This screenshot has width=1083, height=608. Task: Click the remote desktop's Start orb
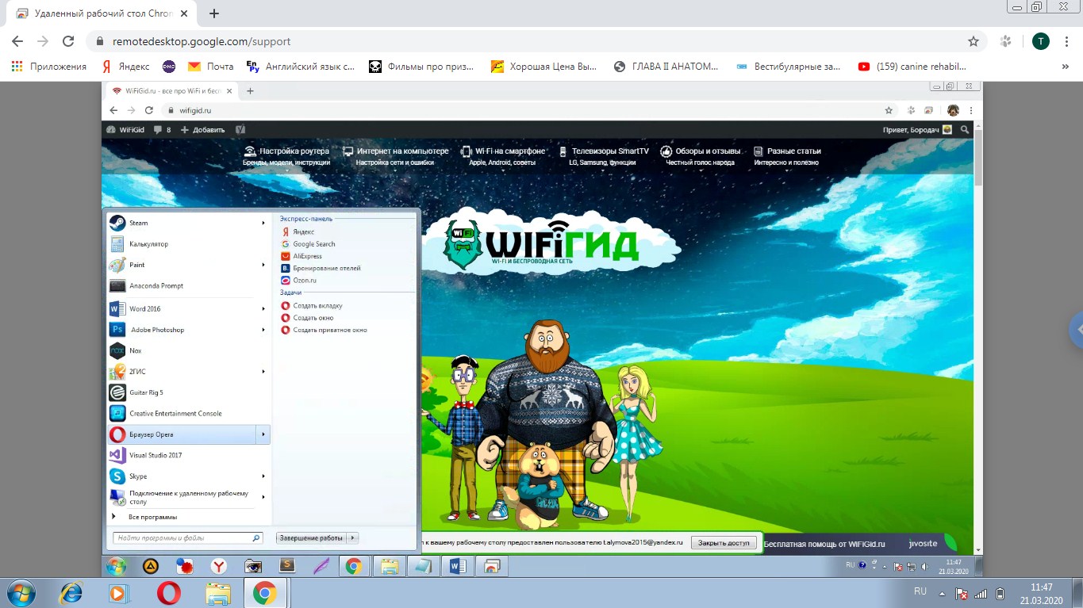(117, 566)
